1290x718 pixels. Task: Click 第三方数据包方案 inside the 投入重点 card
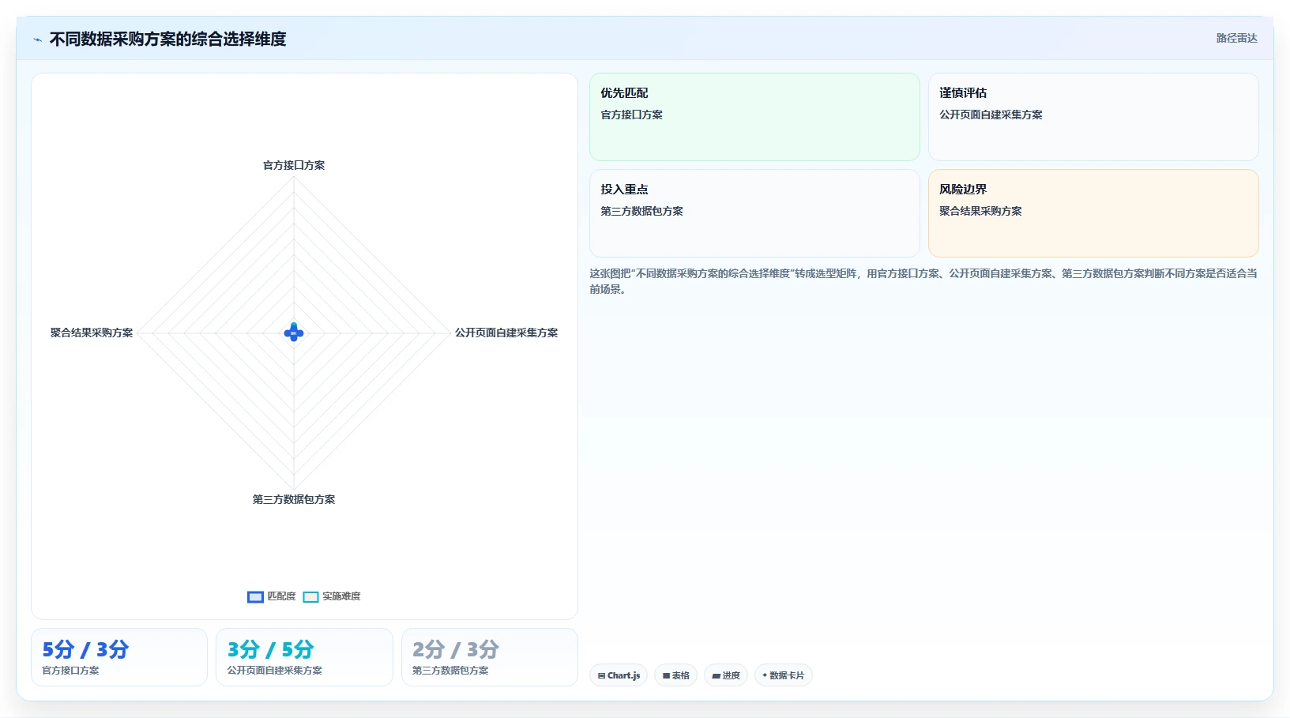pos(641,211)
